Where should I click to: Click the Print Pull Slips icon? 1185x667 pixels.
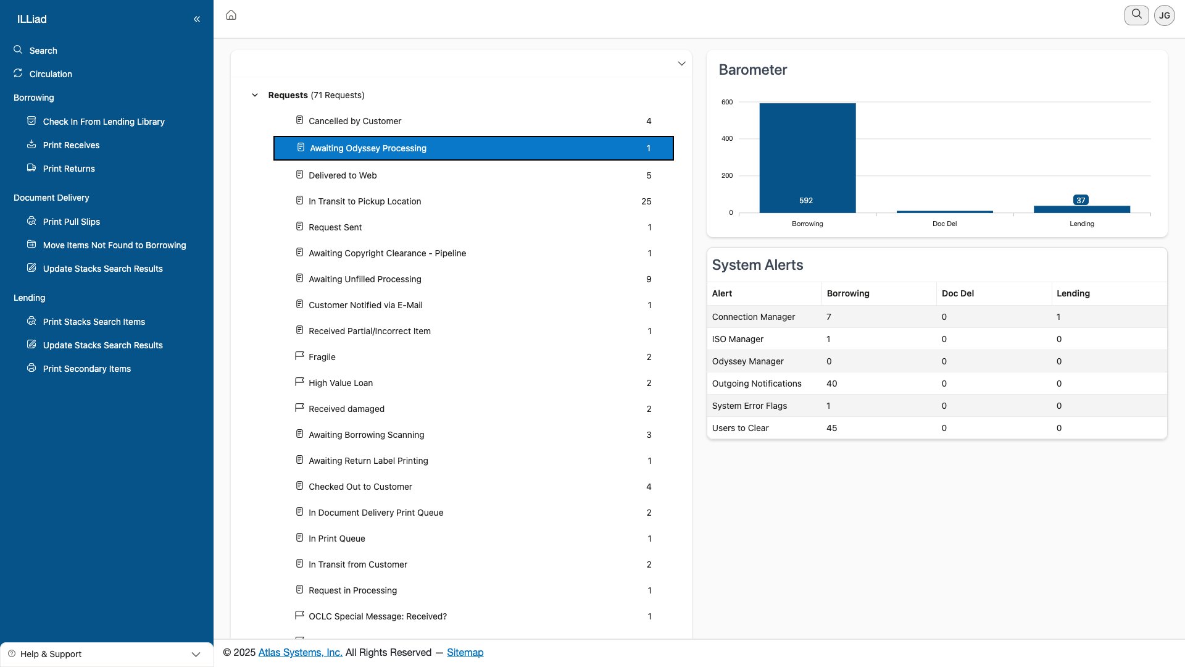[x=31, y=221]
